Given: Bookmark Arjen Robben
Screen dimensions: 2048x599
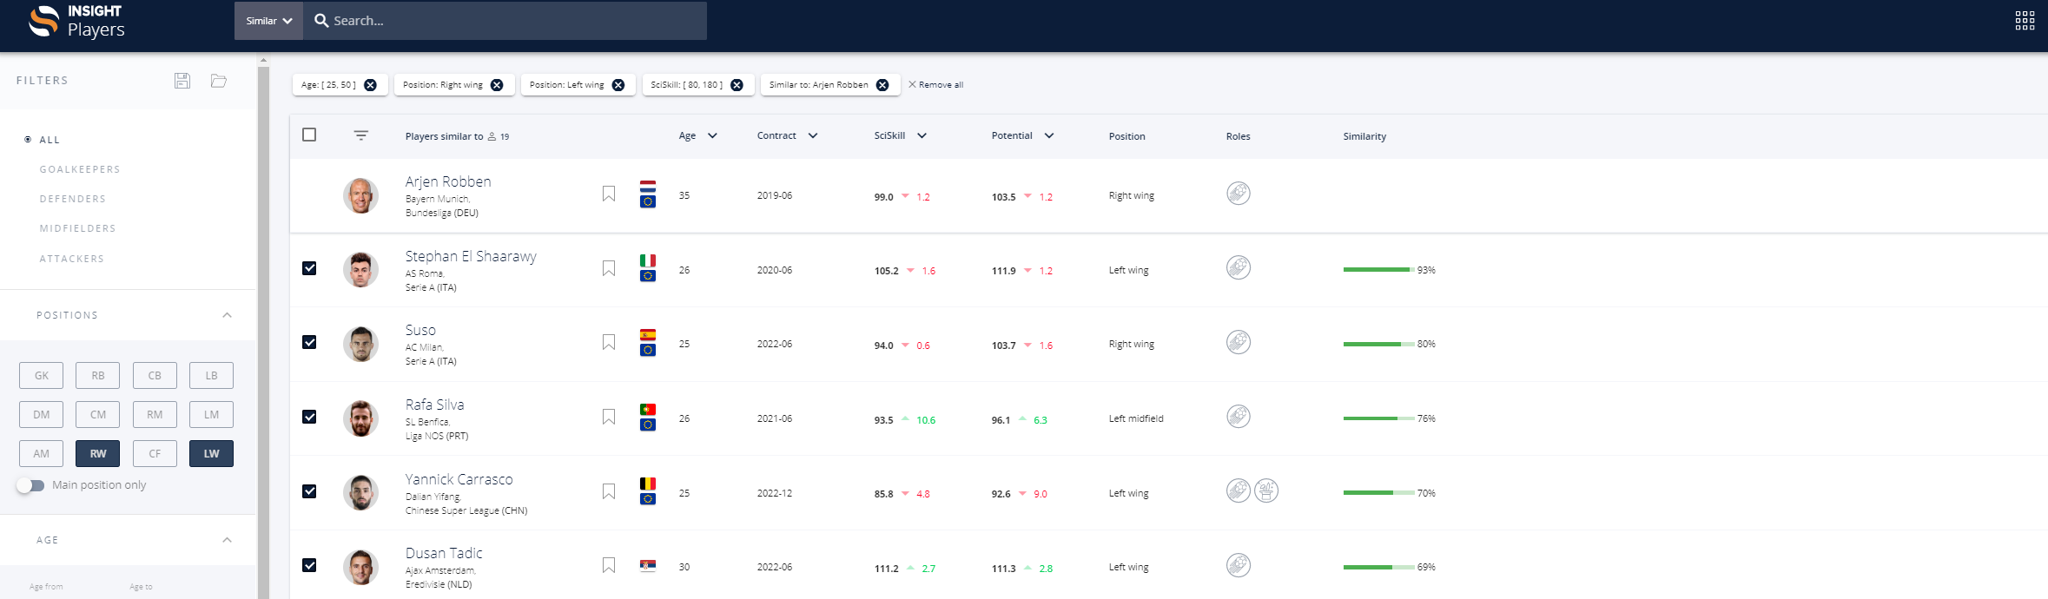Looking at the screenshot, I should (x=609, y=194).
